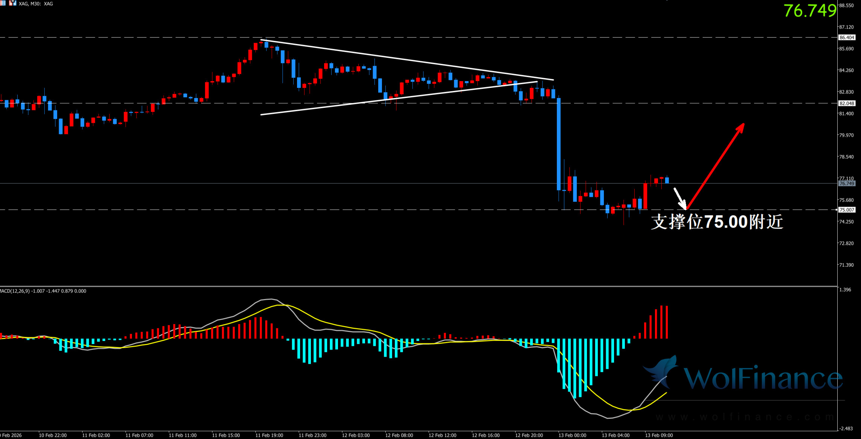This screenshot has height=439, width=861.
Task: Click the 11 Feb 19:00 time marker
Action: 269,435
